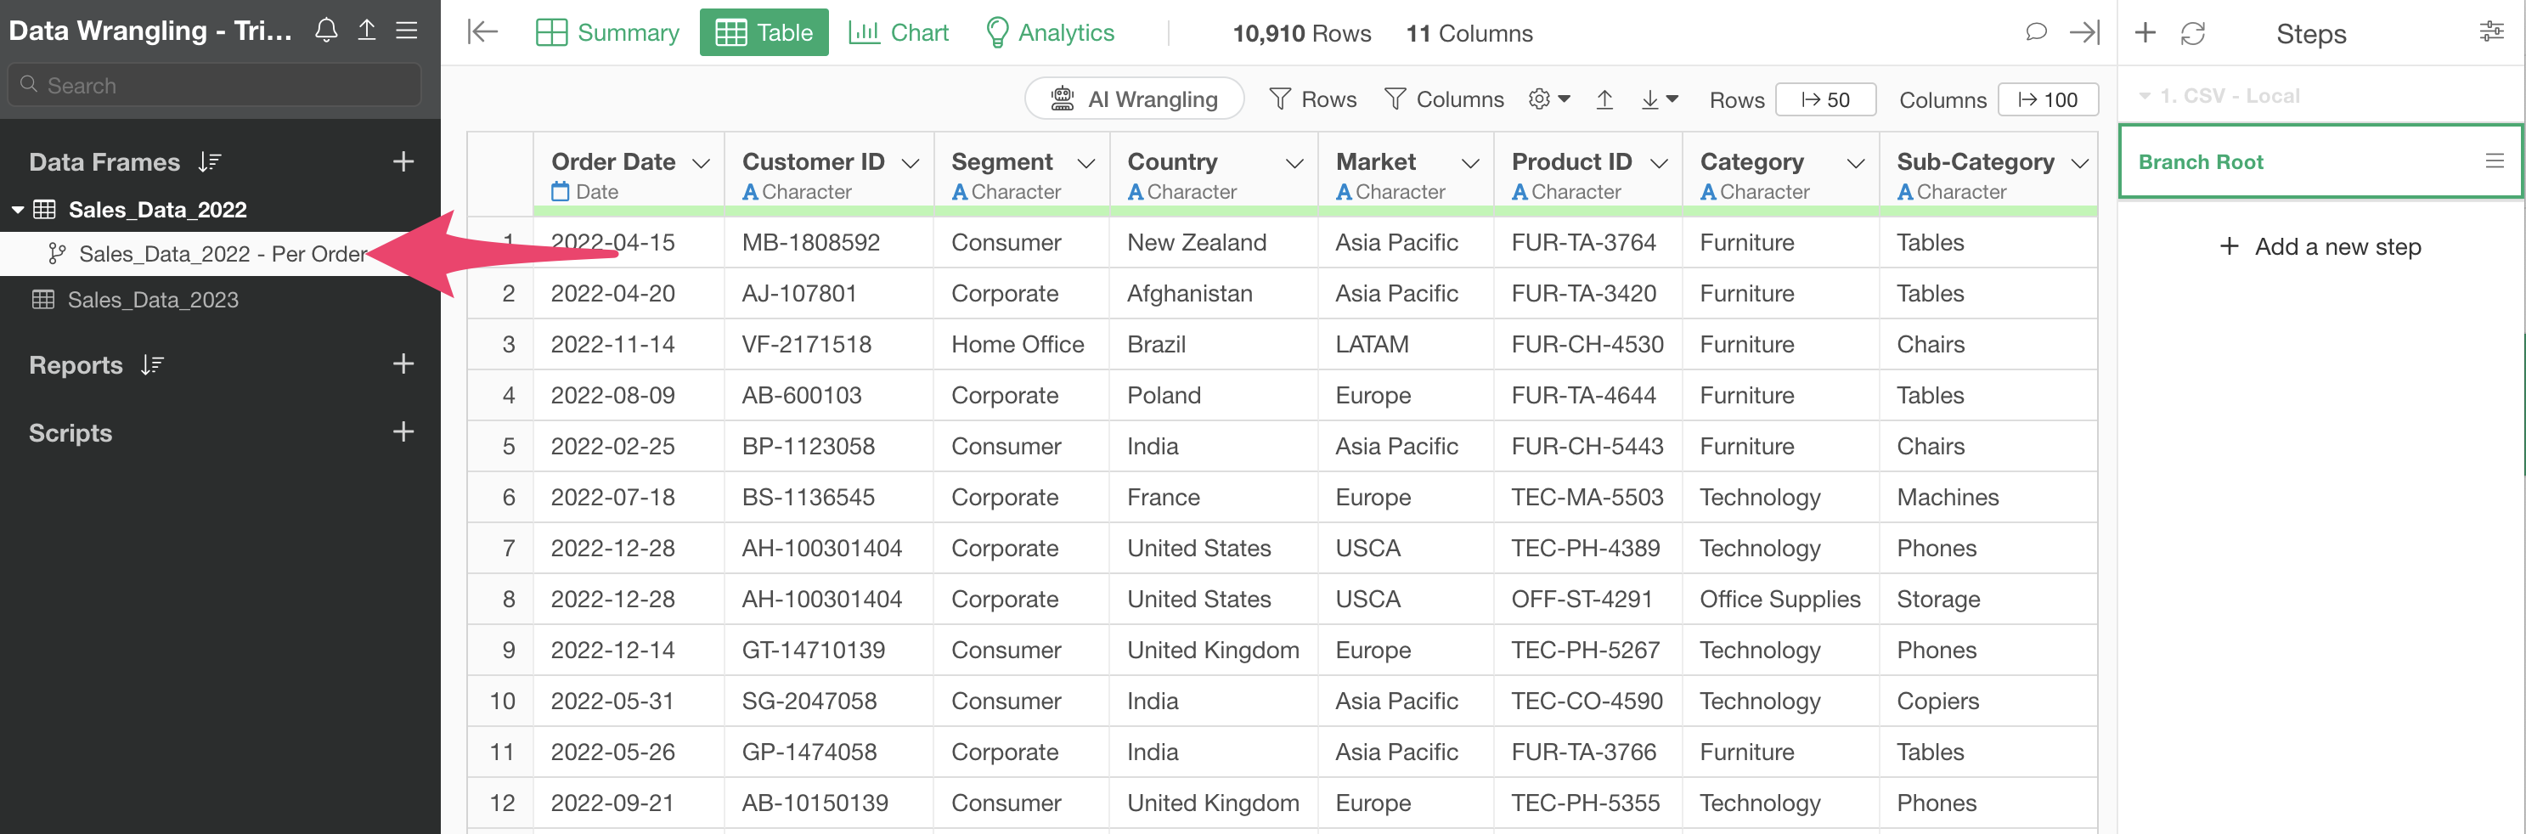2526x834 pixels.
Task: Click the Character type icon under Category
Action: [1708, 192]
